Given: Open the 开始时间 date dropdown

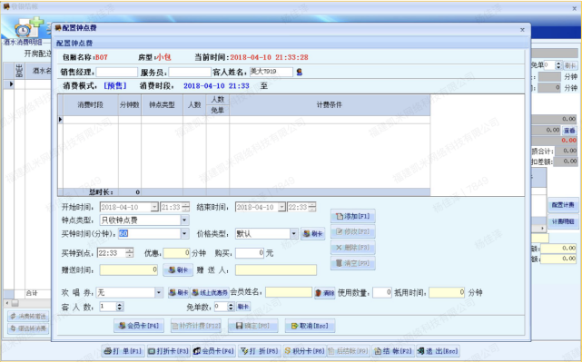Looking at the screenshot, I should [x=154, y=207].
